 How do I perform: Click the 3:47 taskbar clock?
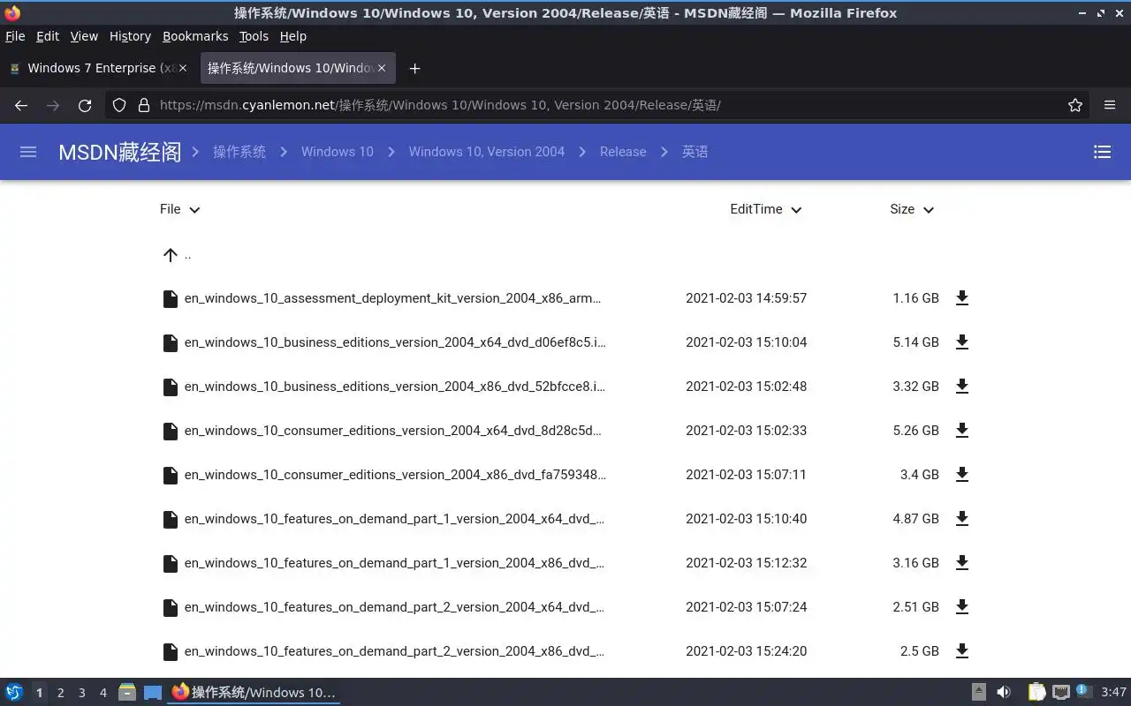1113,692
